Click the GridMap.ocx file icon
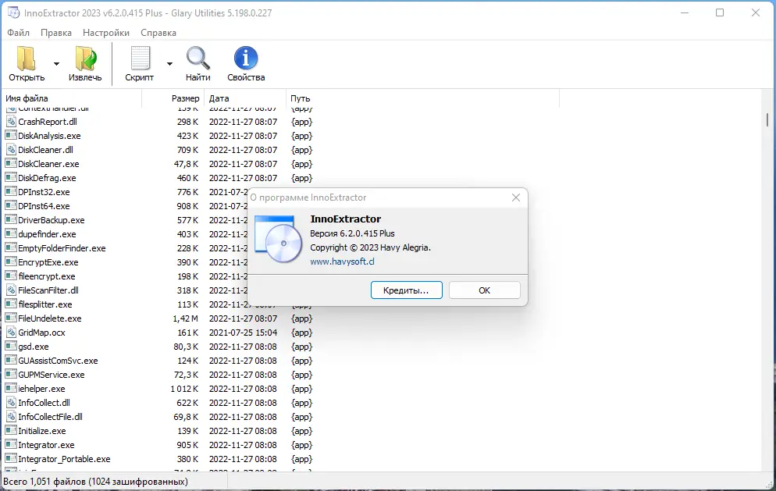The image size is (776, 491). point(11,332)
